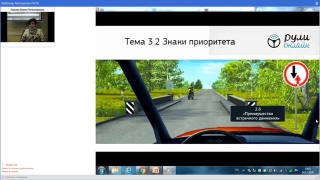Open the webinar hamburger menu icon
320x180 pixels.
pos(316,3)
